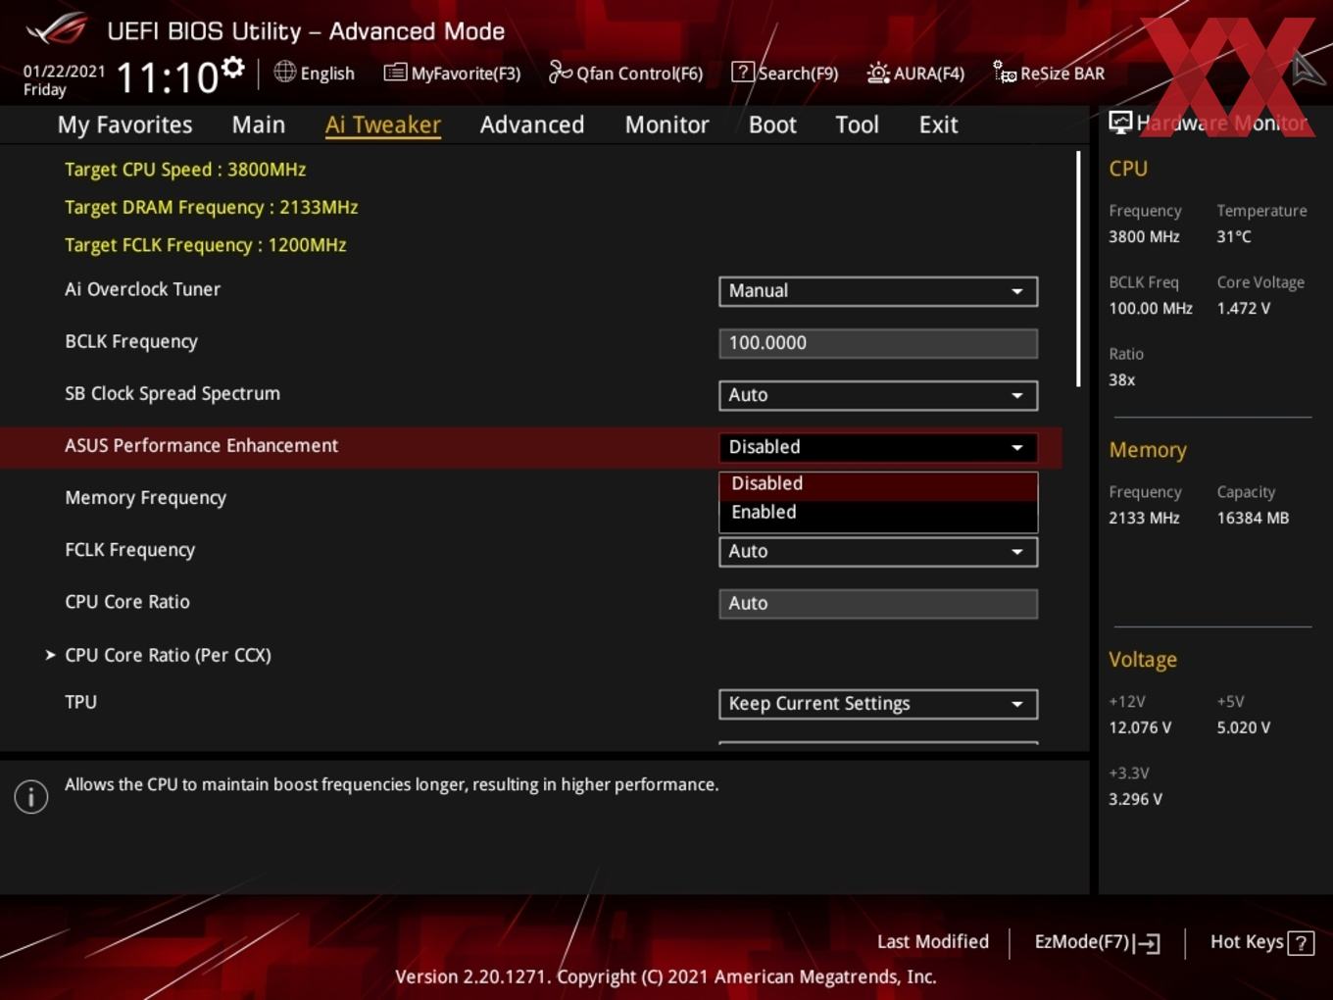The image size is (1333, 1000).
Task: Open SB Clock Spread Spectrum dropdown
Action: [x=878, y=395]
